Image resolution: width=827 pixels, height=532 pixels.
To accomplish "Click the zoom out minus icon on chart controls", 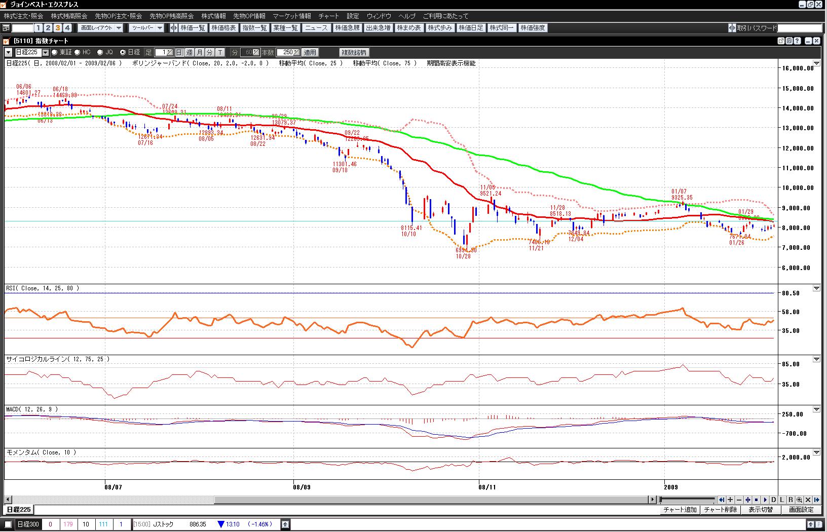I will [739, 500].
